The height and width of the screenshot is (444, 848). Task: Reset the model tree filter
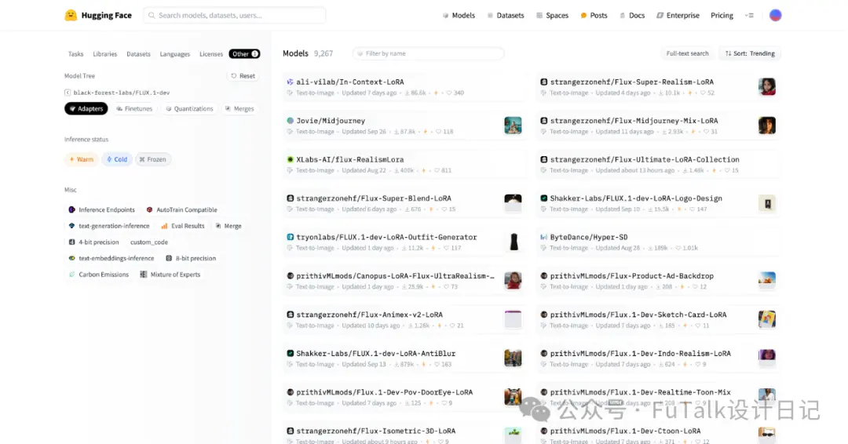point(243,76)
